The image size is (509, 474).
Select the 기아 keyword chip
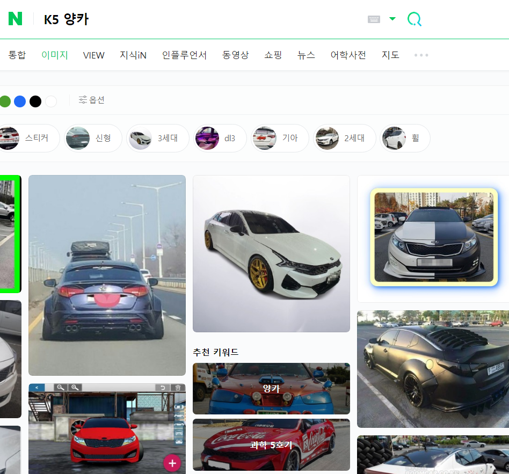point(280,138)
